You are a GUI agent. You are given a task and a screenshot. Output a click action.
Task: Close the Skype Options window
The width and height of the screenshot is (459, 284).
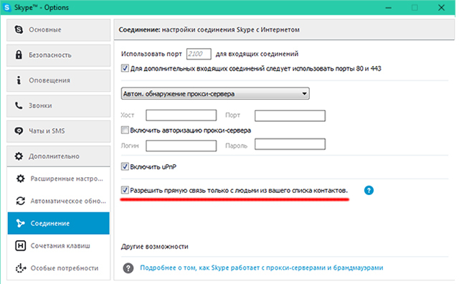click(441, 8)
